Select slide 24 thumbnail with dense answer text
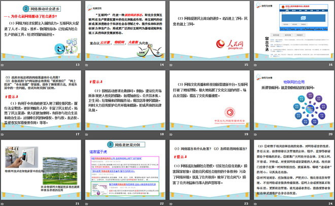The width and height of the screenshot is (335, 206). click(x=294, y=170)
